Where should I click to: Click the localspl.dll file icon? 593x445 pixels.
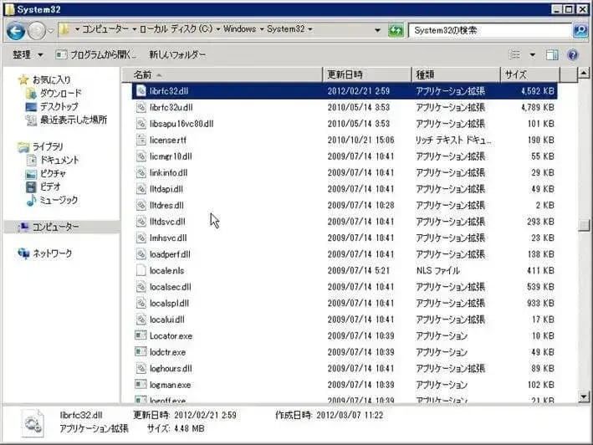pos(141,304)
